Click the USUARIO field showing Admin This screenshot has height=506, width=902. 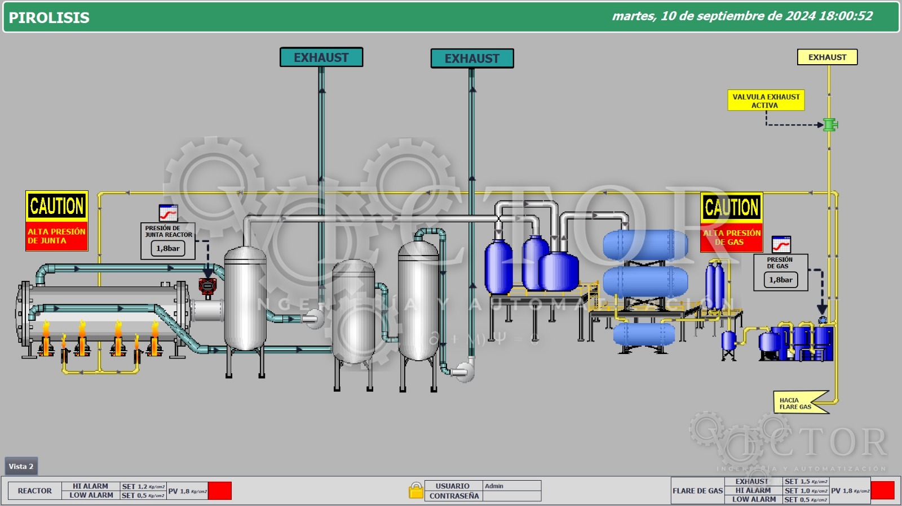(511, 486)
